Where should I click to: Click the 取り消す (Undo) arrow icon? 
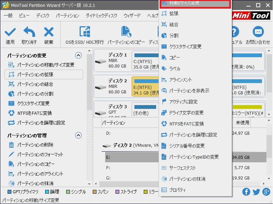tap(29, 32)
